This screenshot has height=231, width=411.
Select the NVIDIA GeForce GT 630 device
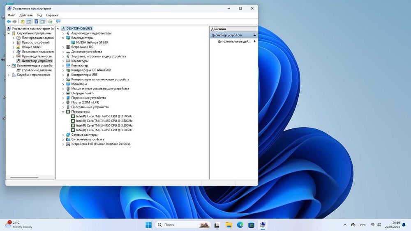point(92,42)
